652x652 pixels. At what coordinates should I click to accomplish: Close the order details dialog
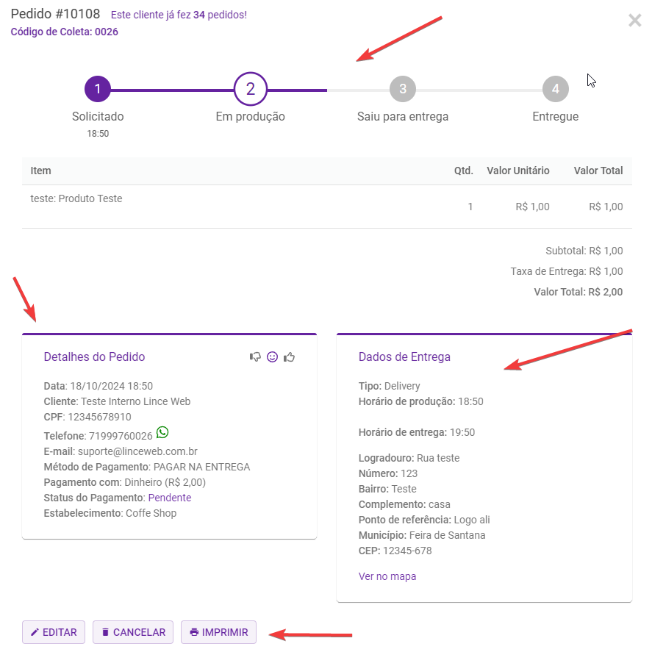point(635,21)
